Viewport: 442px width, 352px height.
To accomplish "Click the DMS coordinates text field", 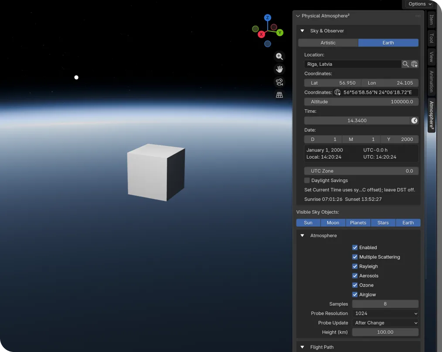I will (x=376, y=92).
